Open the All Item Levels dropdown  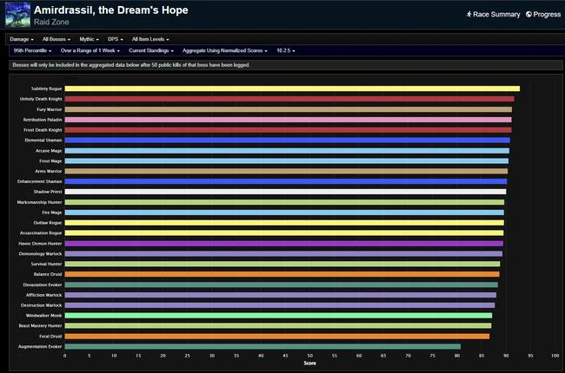coord(150,39)
